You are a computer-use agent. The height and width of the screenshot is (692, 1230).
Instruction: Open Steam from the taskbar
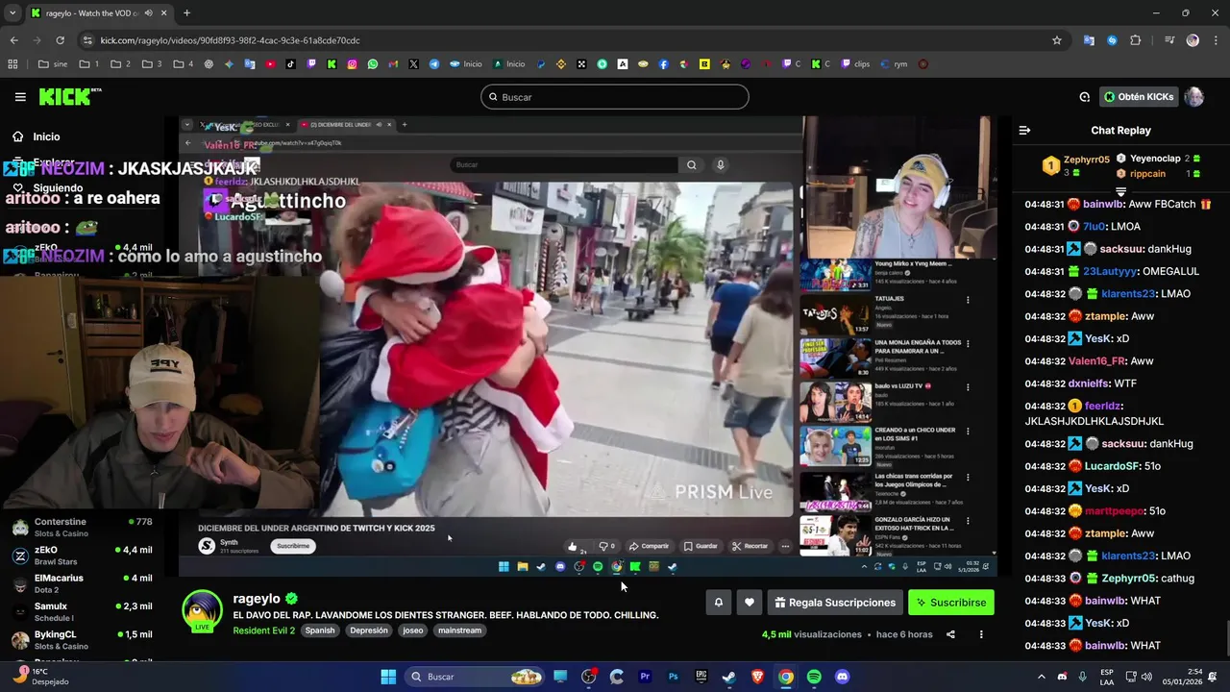[729, 677]
